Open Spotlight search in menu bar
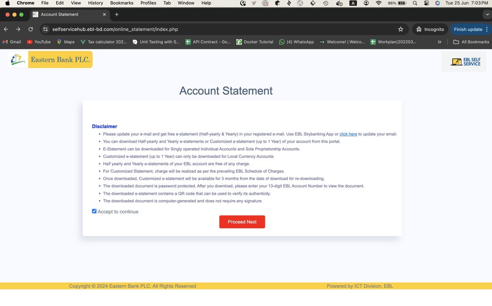492x306 pixels. tap(415, 3)
